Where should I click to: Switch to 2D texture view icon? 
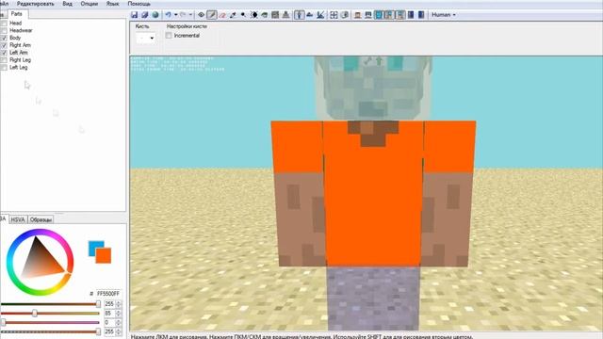[x=310, y=15]
